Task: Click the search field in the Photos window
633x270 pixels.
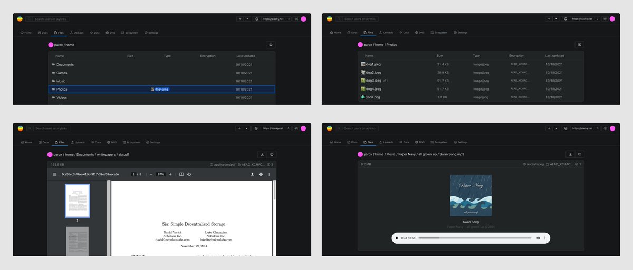Action: [x=357, y=19]
